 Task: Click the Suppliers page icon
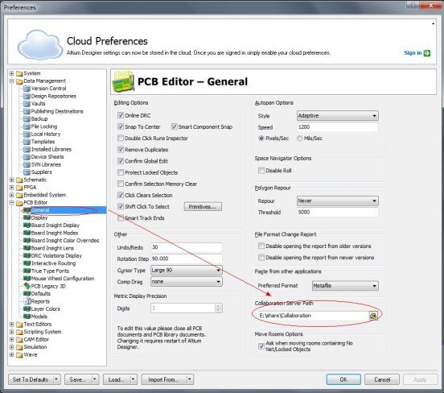[x=27, y=172]
